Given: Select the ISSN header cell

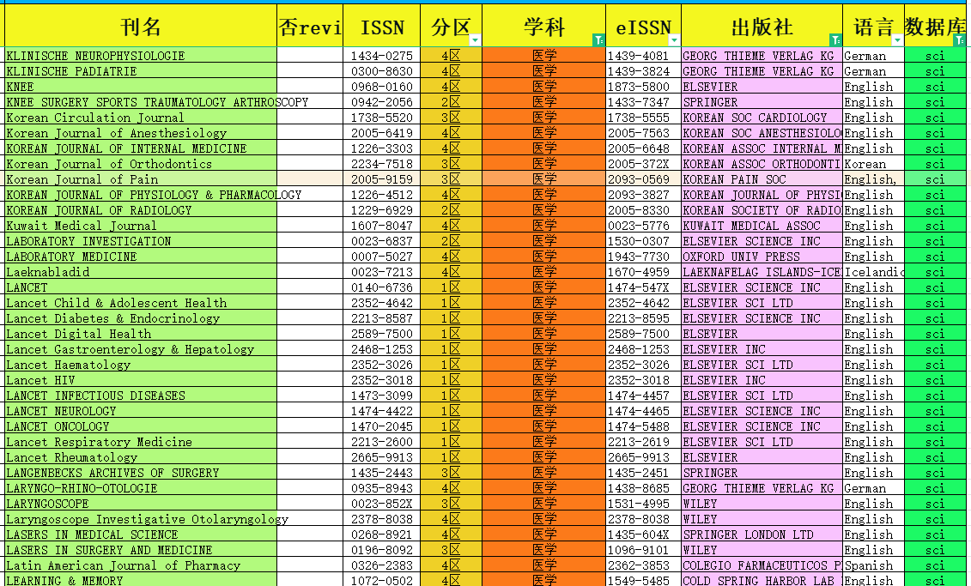Looking at the screenshot, I should (382, 26).
